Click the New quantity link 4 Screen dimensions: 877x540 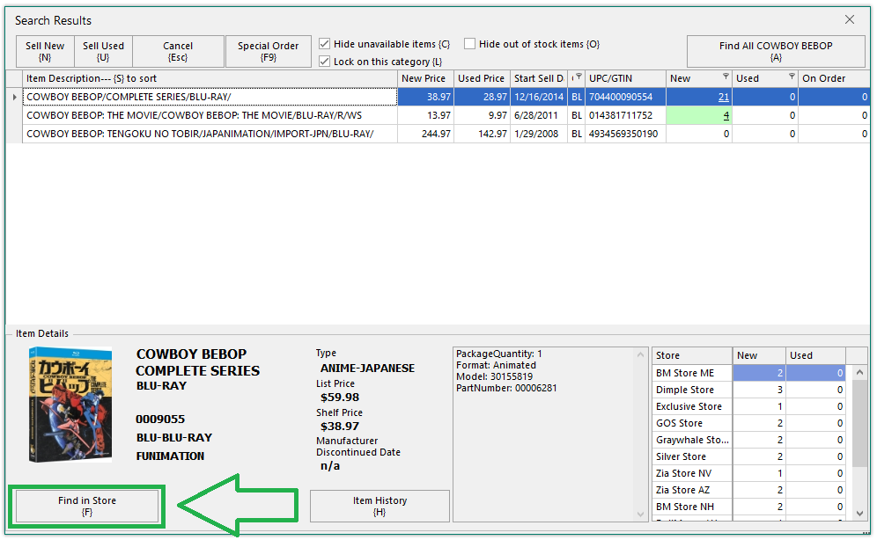click(x=726, y=115)
